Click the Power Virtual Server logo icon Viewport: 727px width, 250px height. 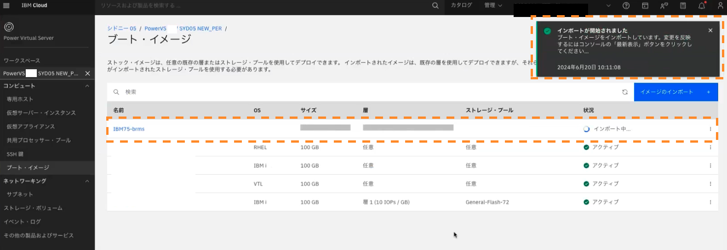(9, 27)
